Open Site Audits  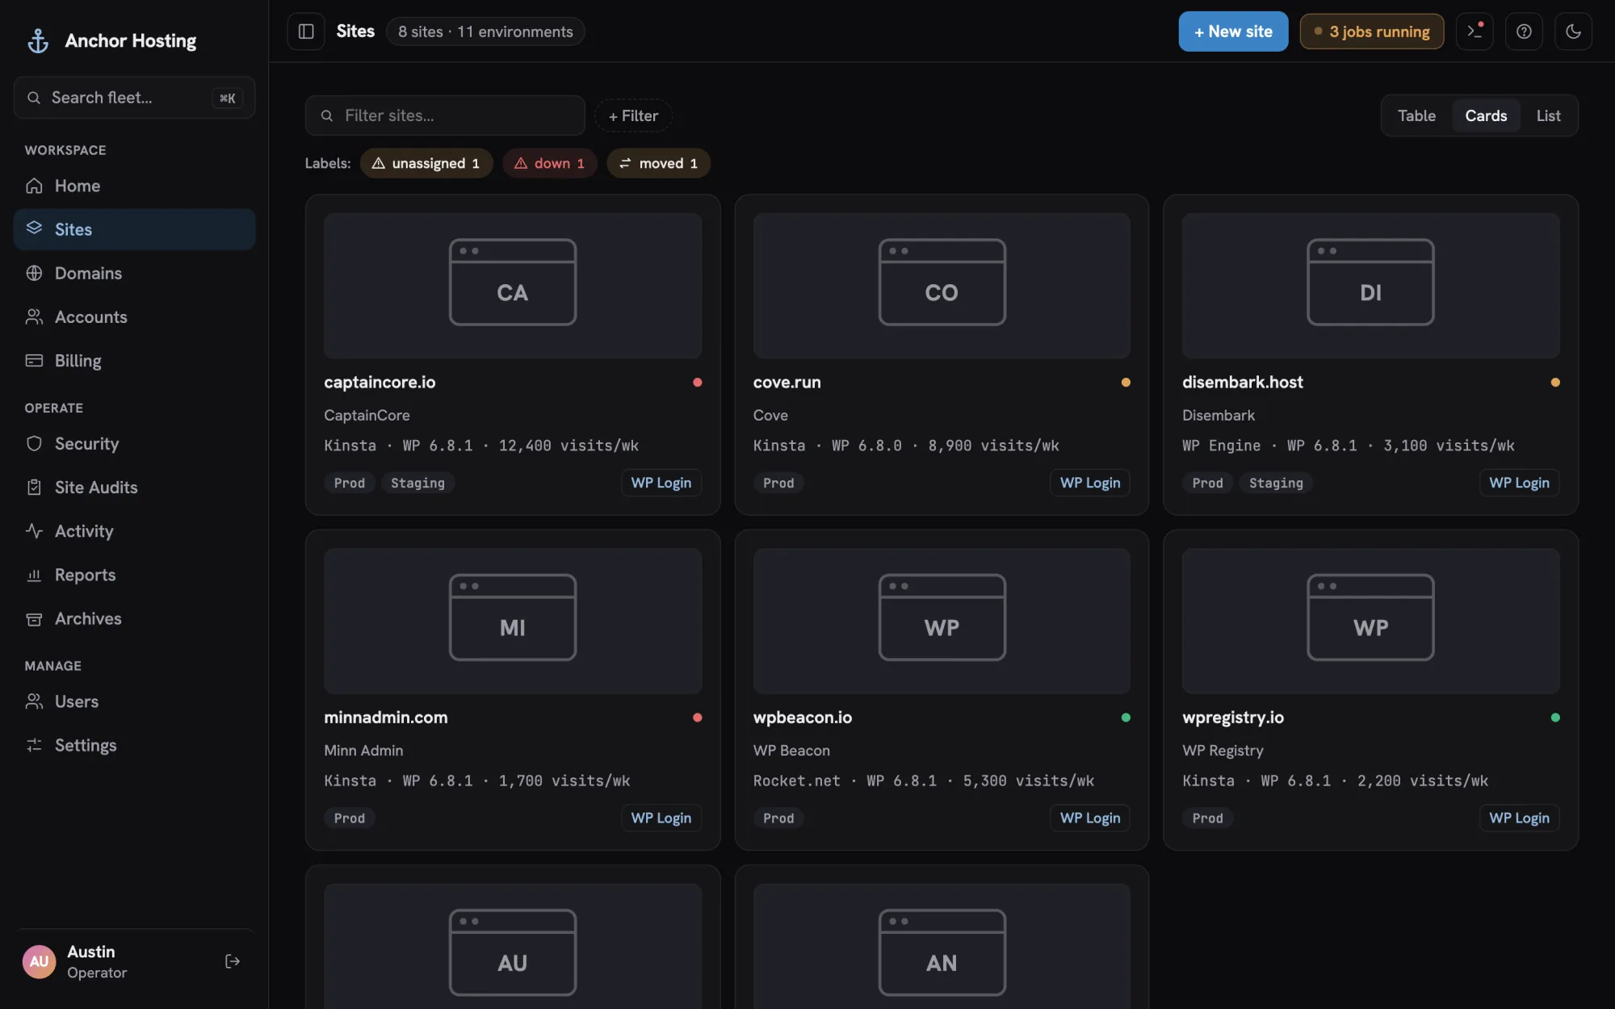pos(134,487)
